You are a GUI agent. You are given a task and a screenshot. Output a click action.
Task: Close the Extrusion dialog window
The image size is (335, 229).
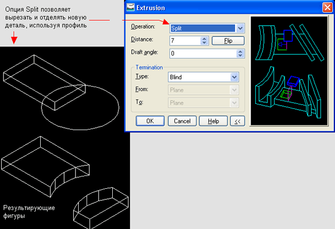326,8
